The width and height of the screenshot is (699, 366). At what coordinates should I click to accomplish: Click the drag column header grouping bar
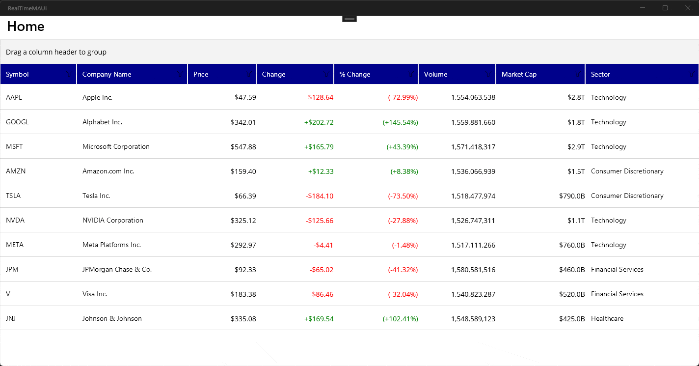coord(196,52)
